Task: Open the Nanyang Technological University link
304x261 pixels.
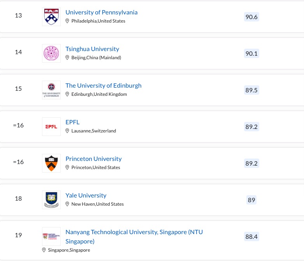Action: (x=134, y=232)
